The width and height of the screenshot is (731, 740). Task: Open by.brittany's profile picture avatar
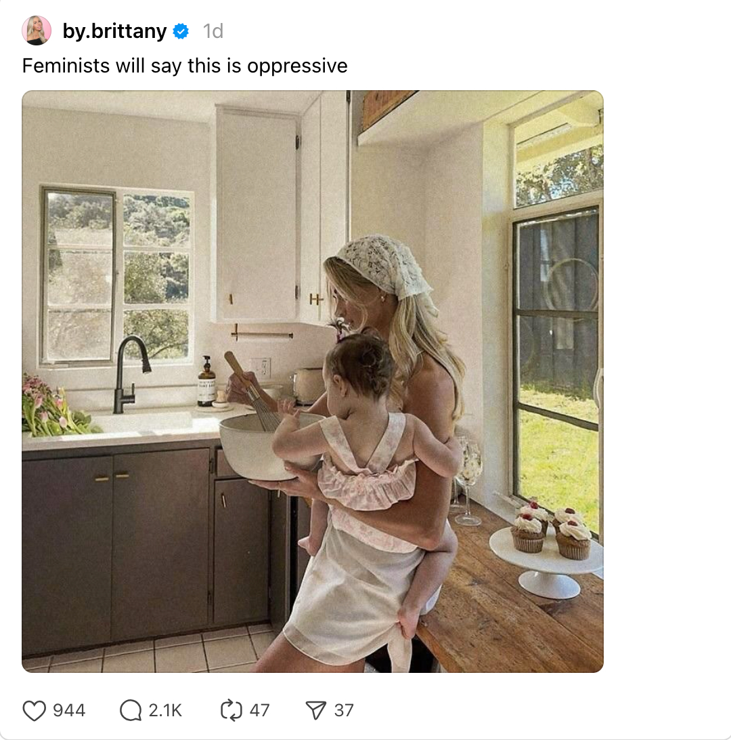click(37, 30)
